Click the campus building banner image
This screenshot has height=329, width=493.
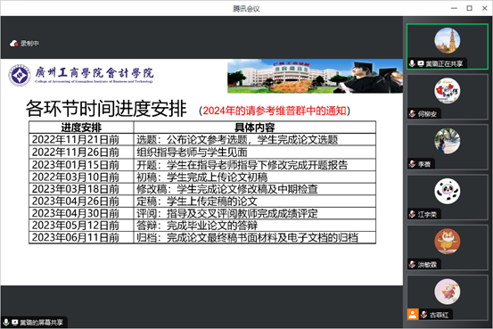pos(315,76)
